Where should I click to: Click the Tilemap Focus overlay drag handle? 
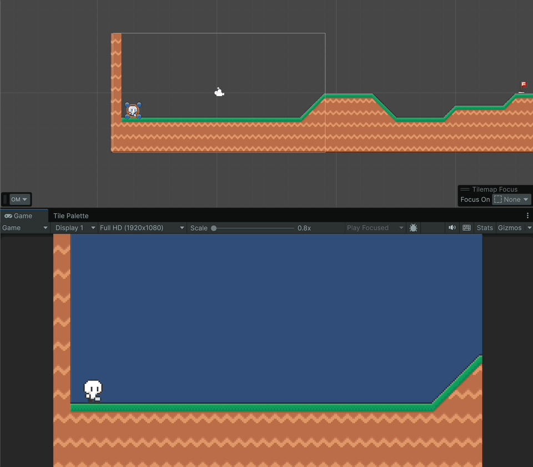pos(465,190)
